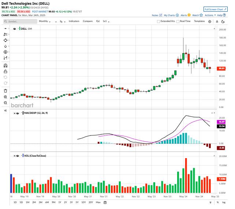Image resolution: width=235 pixels, height=209 pixels.
Task: Click the Help question mark icon
Action: pyautogui.click(x=224, y=15)
